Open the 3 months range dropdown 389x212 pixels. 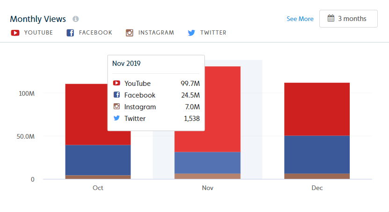click(x=348, y=19)
